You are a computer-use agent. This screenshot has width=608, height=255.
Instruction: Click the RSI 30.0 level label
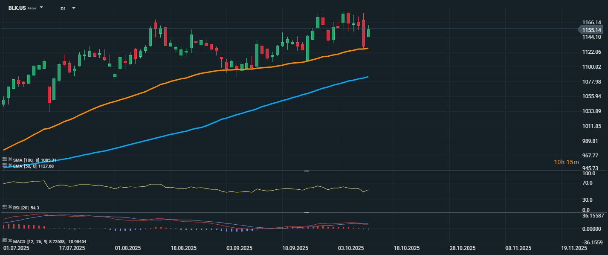pos(588,200)
